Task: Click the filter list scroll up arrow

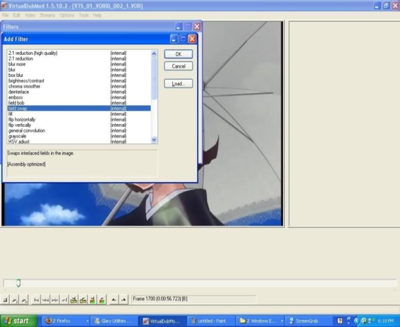Action: tap(154, 53)
